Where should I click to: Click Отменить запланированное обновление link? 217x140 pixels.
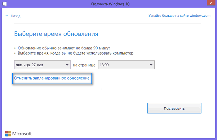click(51, 79)
